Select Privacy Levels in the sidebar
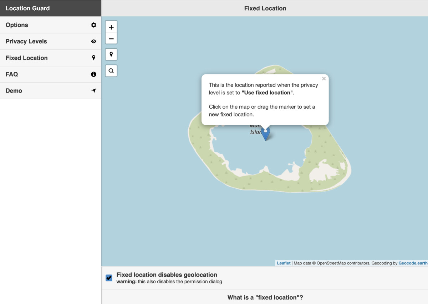Viewport: 428px width, 304px height. point(26,41)
